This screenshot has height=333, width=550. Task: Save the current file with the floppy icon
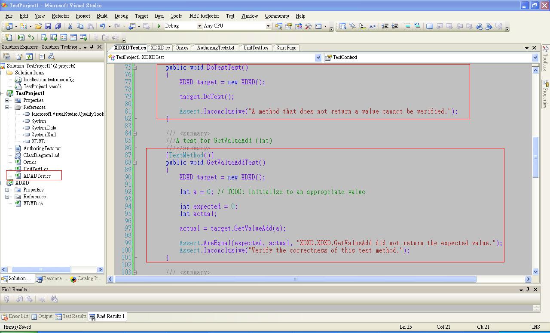pos(48,26)
